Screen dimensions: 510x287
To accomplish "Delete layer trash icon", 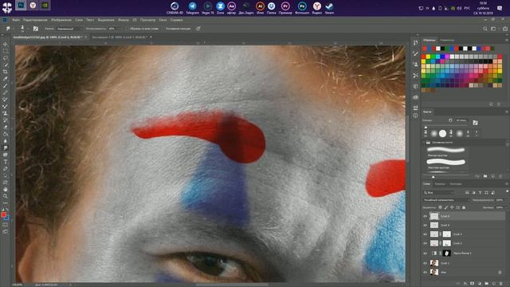I will [501, 284].
